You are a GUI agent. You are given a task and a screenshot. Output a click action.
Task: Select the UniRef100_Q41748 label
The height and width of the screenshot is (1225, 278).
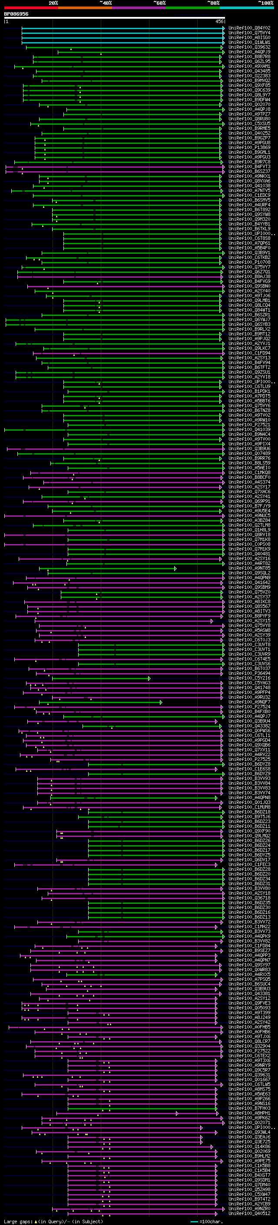click(249, 687)
